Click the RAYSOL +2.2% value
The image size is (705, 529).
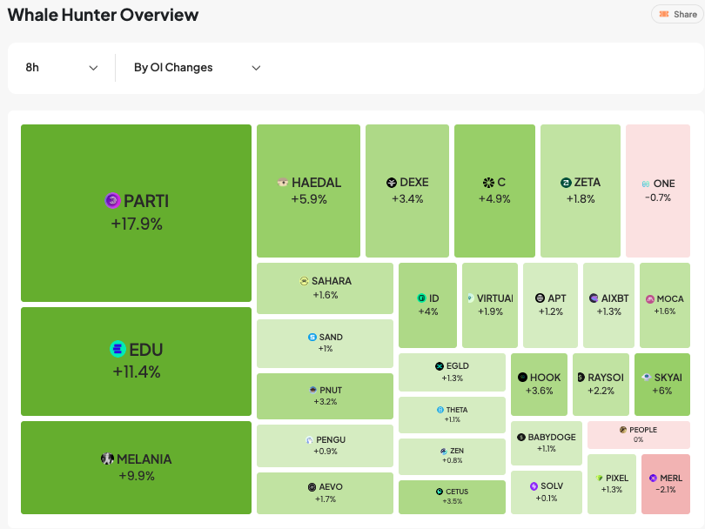601,391
